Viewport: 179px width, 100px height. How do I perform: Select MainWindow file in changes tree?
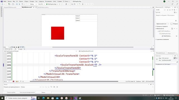167,36
